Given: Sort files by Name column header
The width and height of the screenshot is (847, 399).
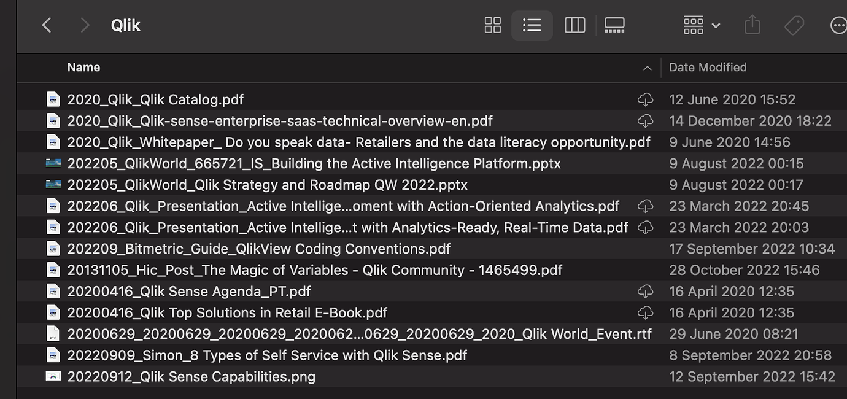Looking at the screenshot, I should pyautogui.click(x=83, y=68).
